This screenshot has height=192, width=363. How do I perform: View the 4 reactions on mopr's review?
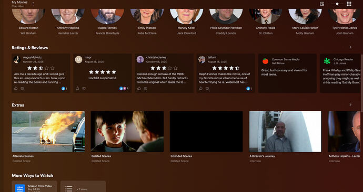pos(124,89)
